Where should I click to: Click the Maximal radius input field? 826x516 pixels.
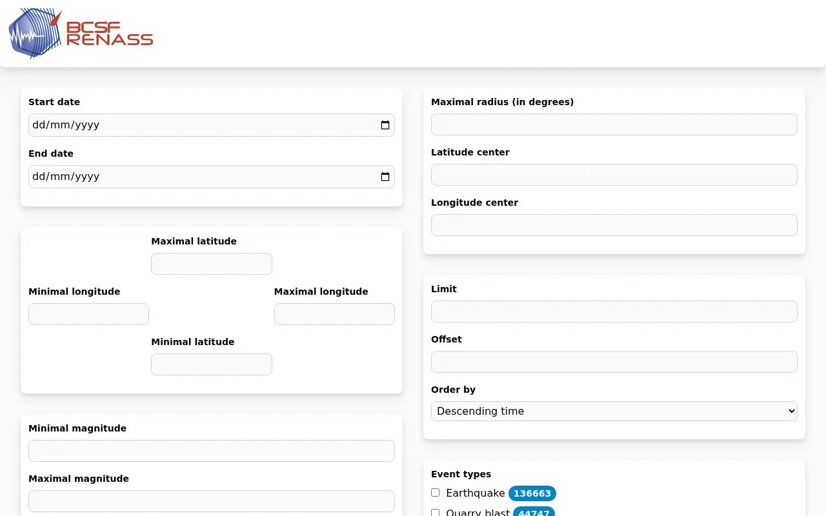point(614,124)
